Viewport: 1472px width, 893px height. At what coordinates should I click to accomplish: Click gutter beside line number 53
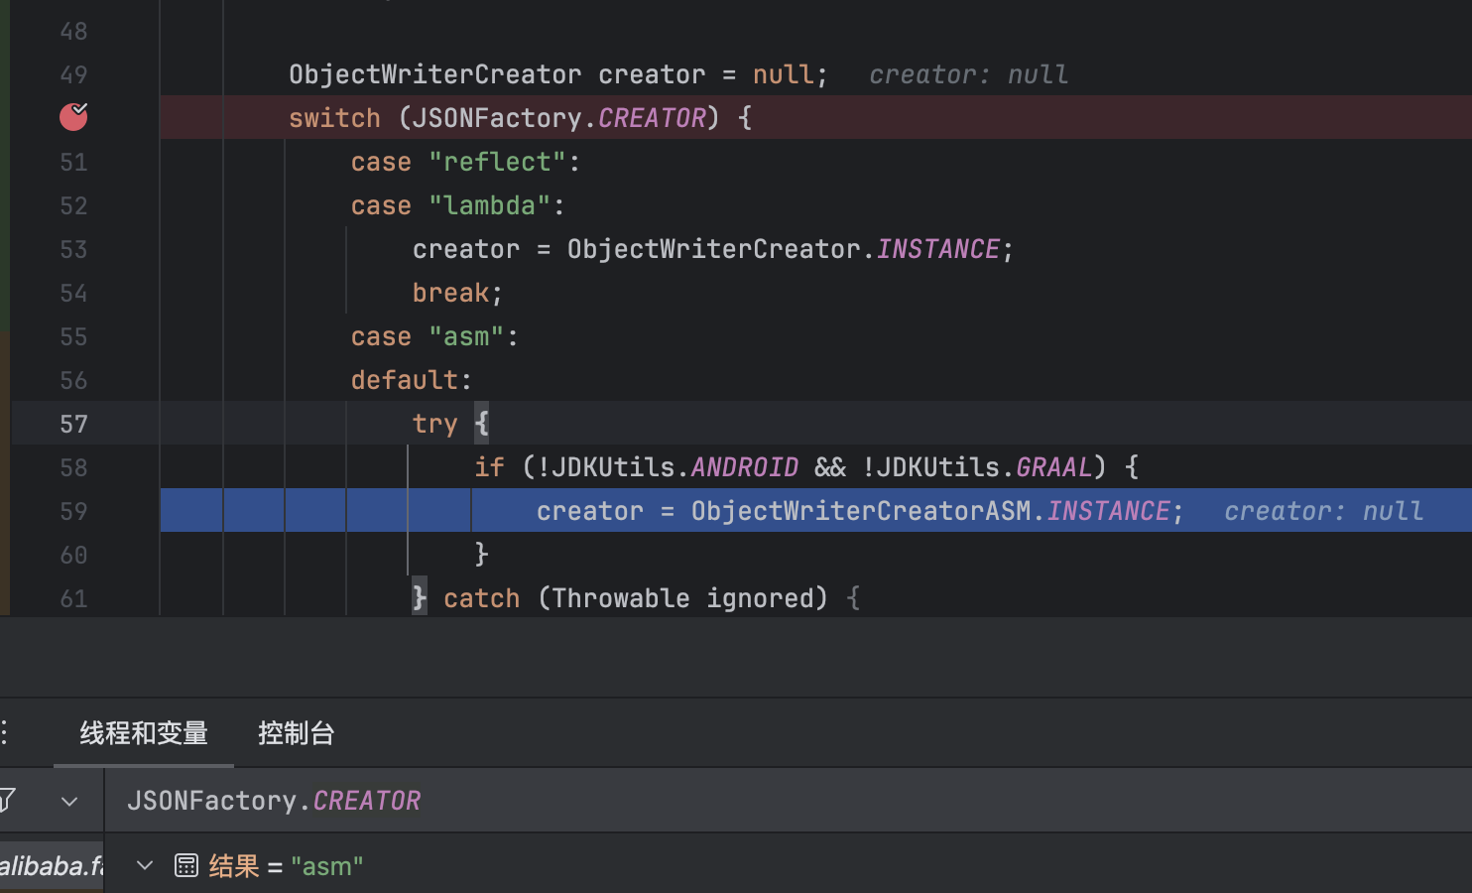click(73, 250)
